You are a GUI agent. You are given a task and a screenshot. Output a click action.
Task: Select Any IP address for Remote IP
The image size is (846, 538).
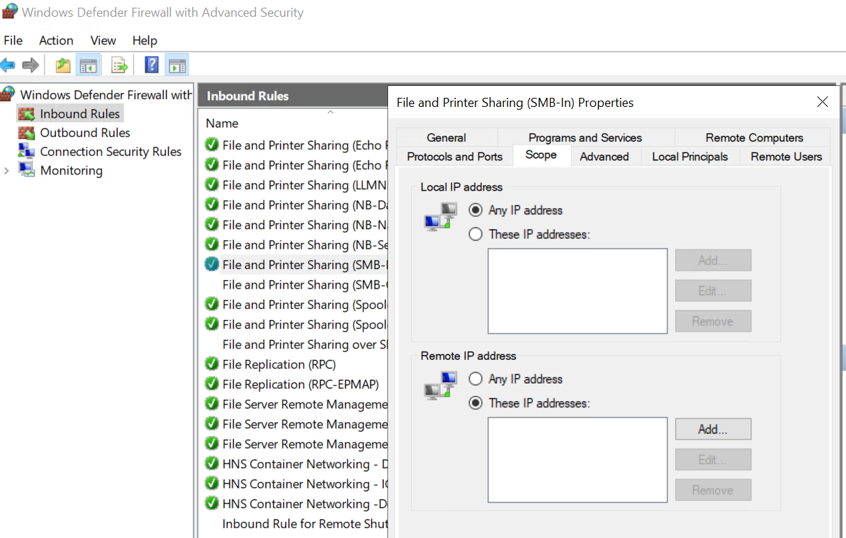pyautogui.click(x=476, y=379)
